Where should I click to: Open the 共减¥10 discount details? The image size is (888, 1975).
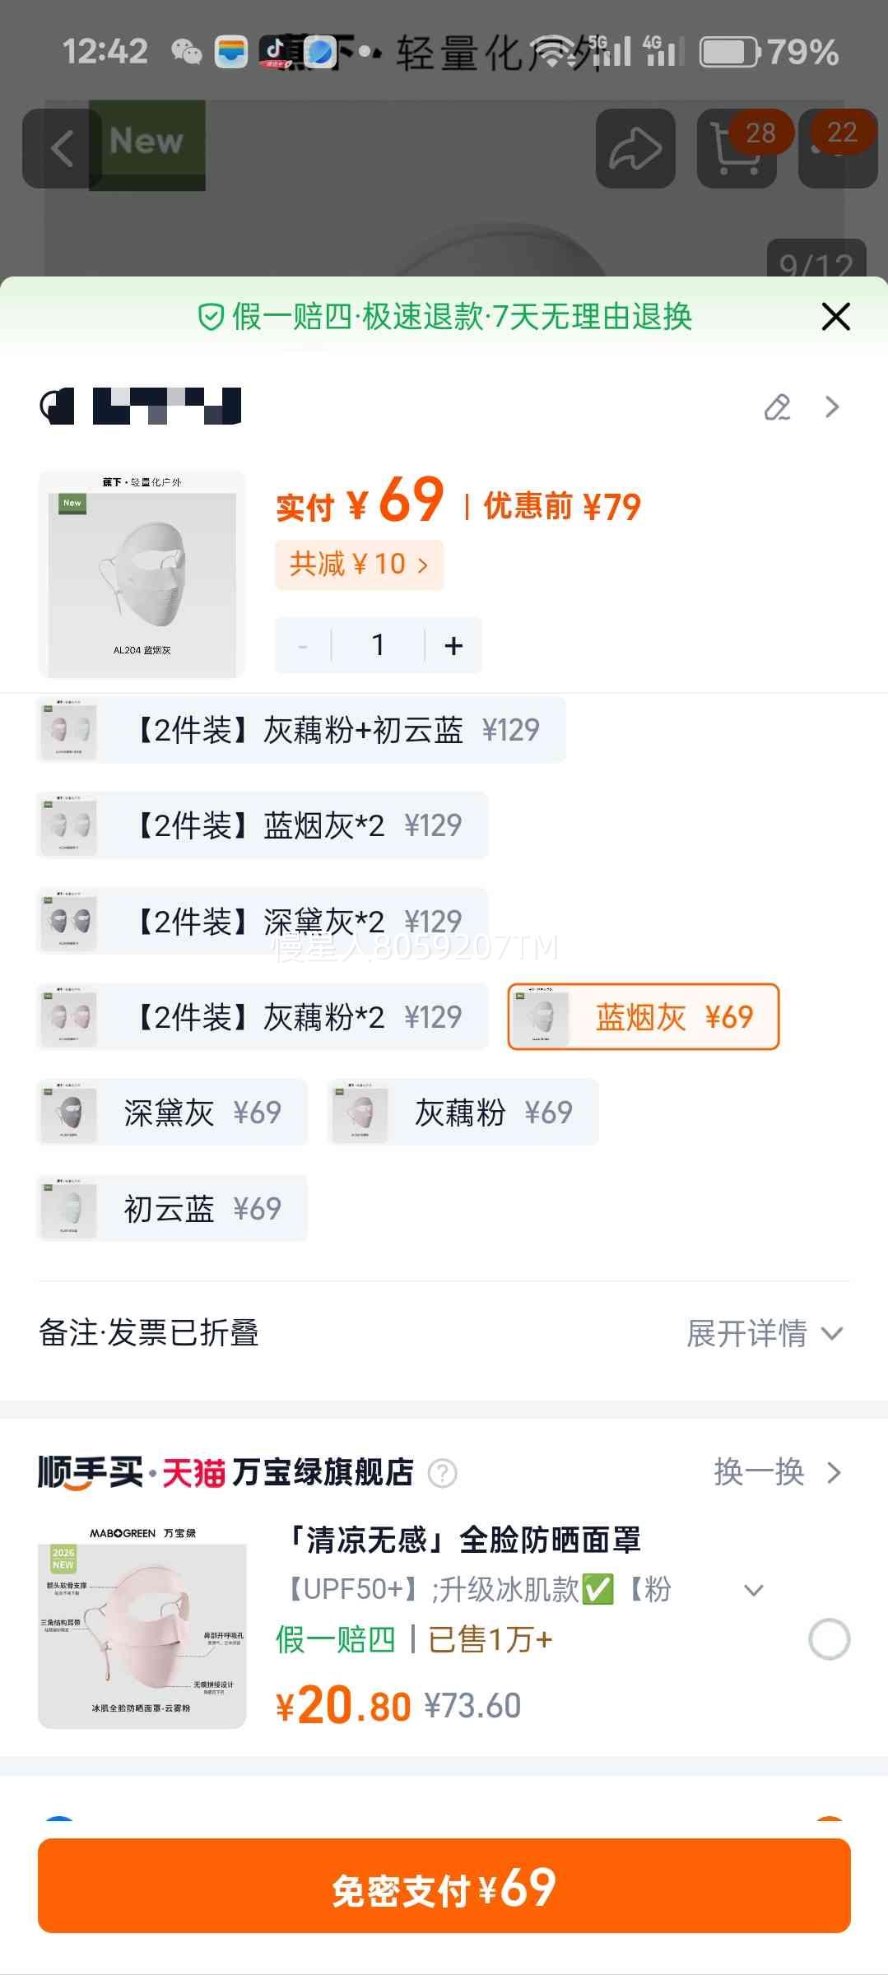click(x=359, y=565)
